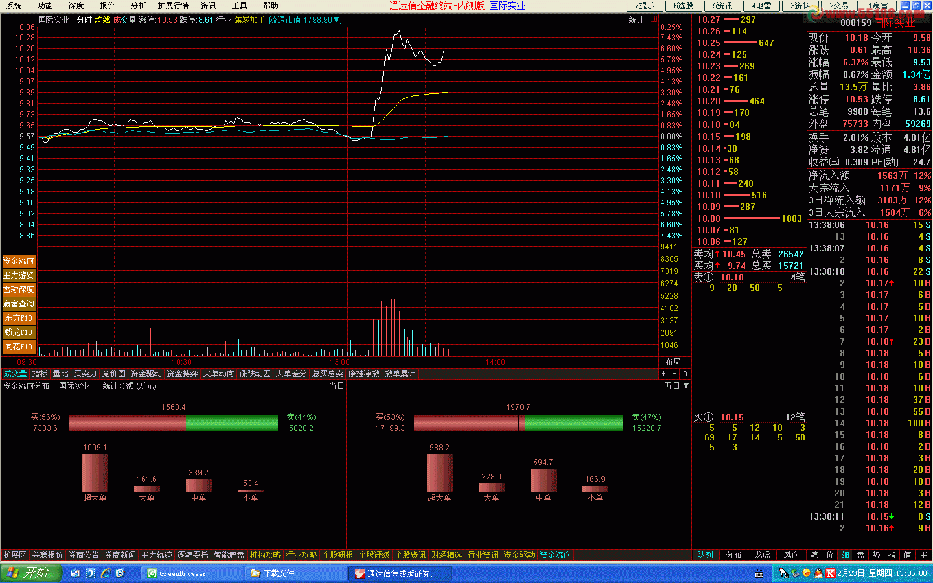The image size is (933, 583).
Task: Open the 赢富查询 side panel button
Action: point(19,304)
